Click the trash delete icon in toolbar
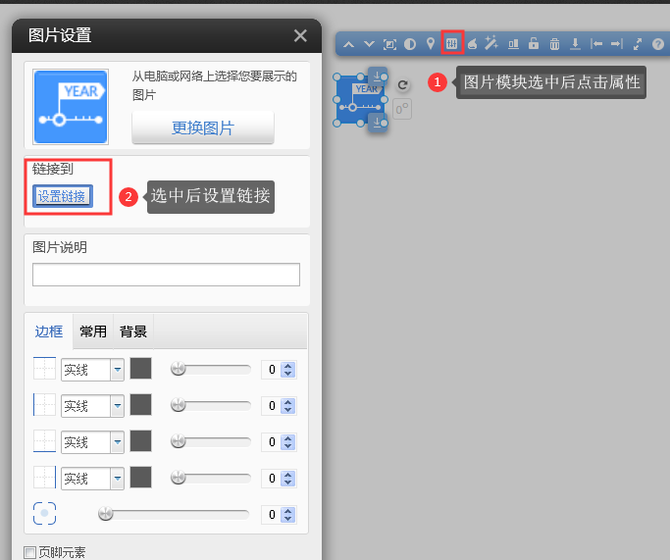670x560 pixels. 554,43
